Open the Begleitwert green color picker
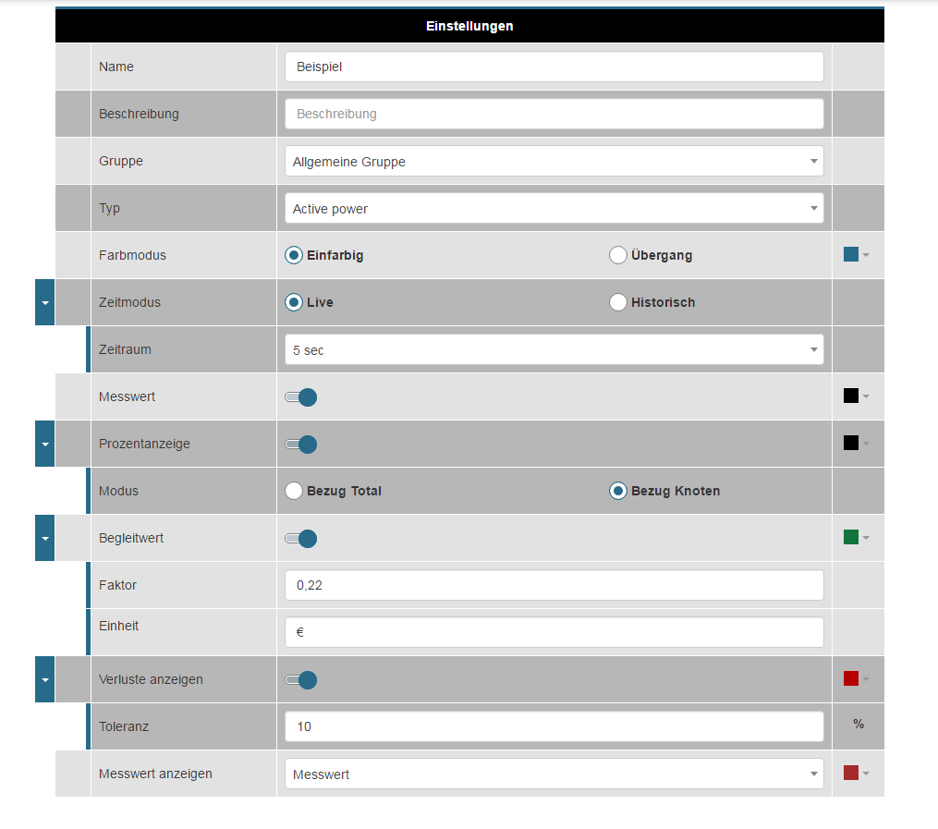 pos(857,538)
